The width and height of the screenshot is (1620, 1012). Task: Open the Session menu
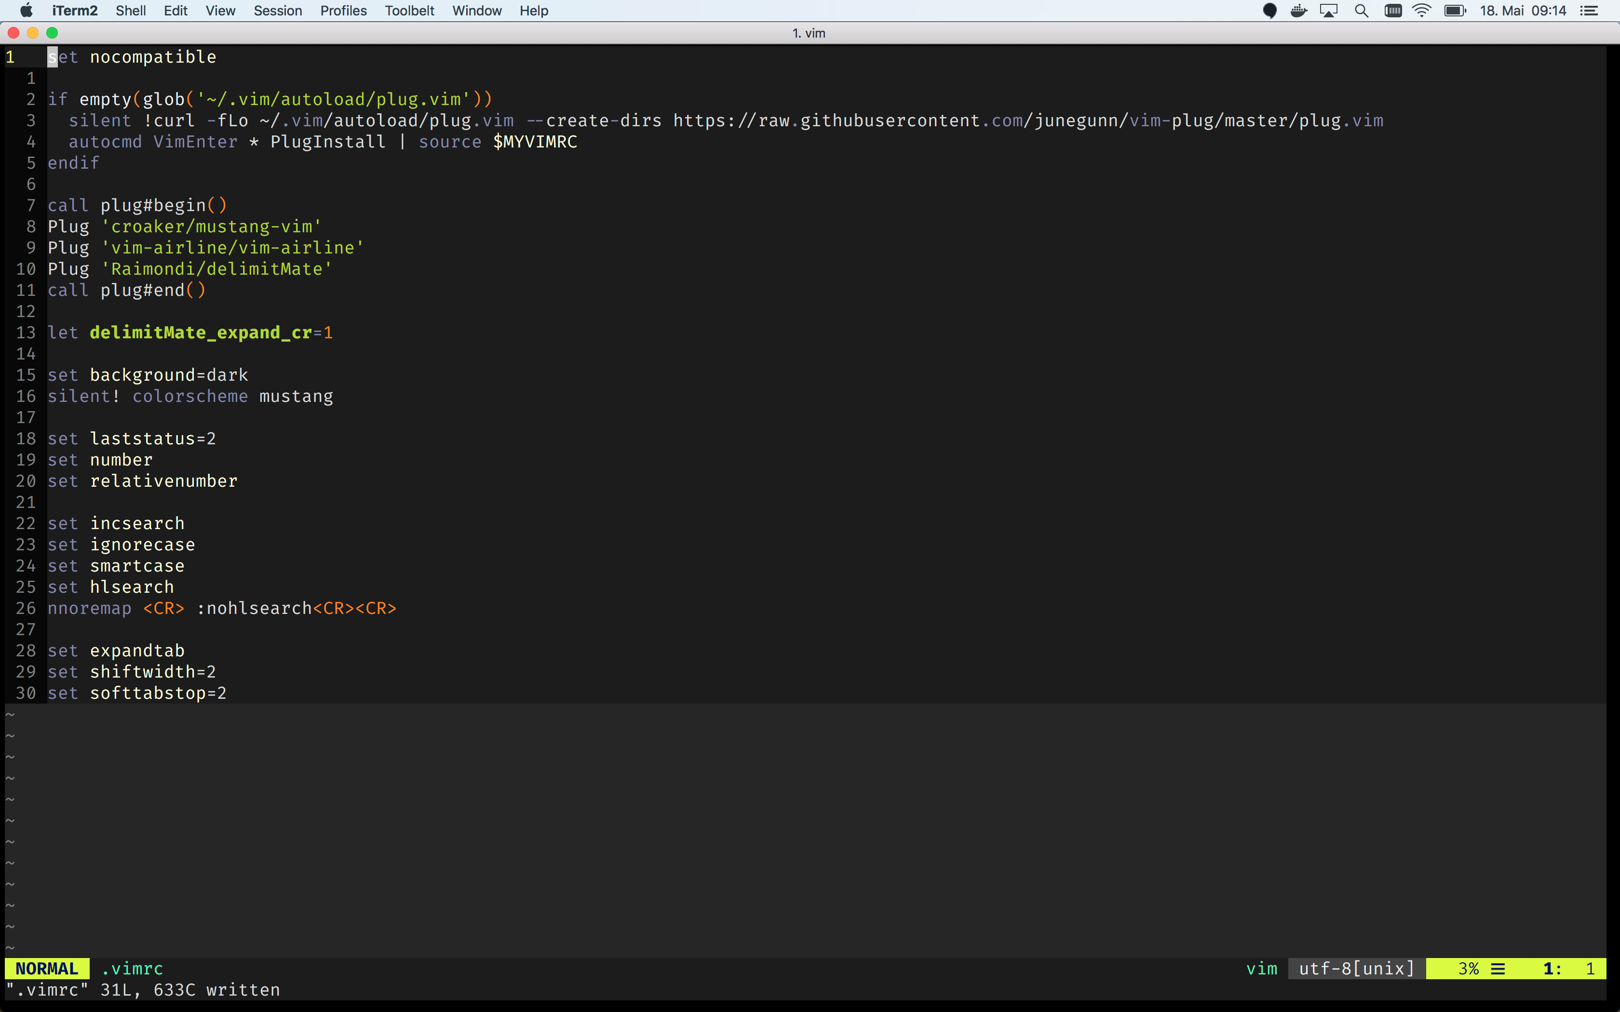point(278,11)
